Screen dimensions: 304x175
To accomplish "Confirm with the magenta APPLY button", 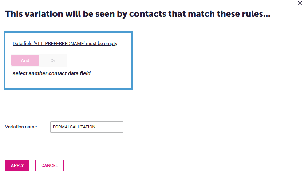I will [x=17, y=166].
